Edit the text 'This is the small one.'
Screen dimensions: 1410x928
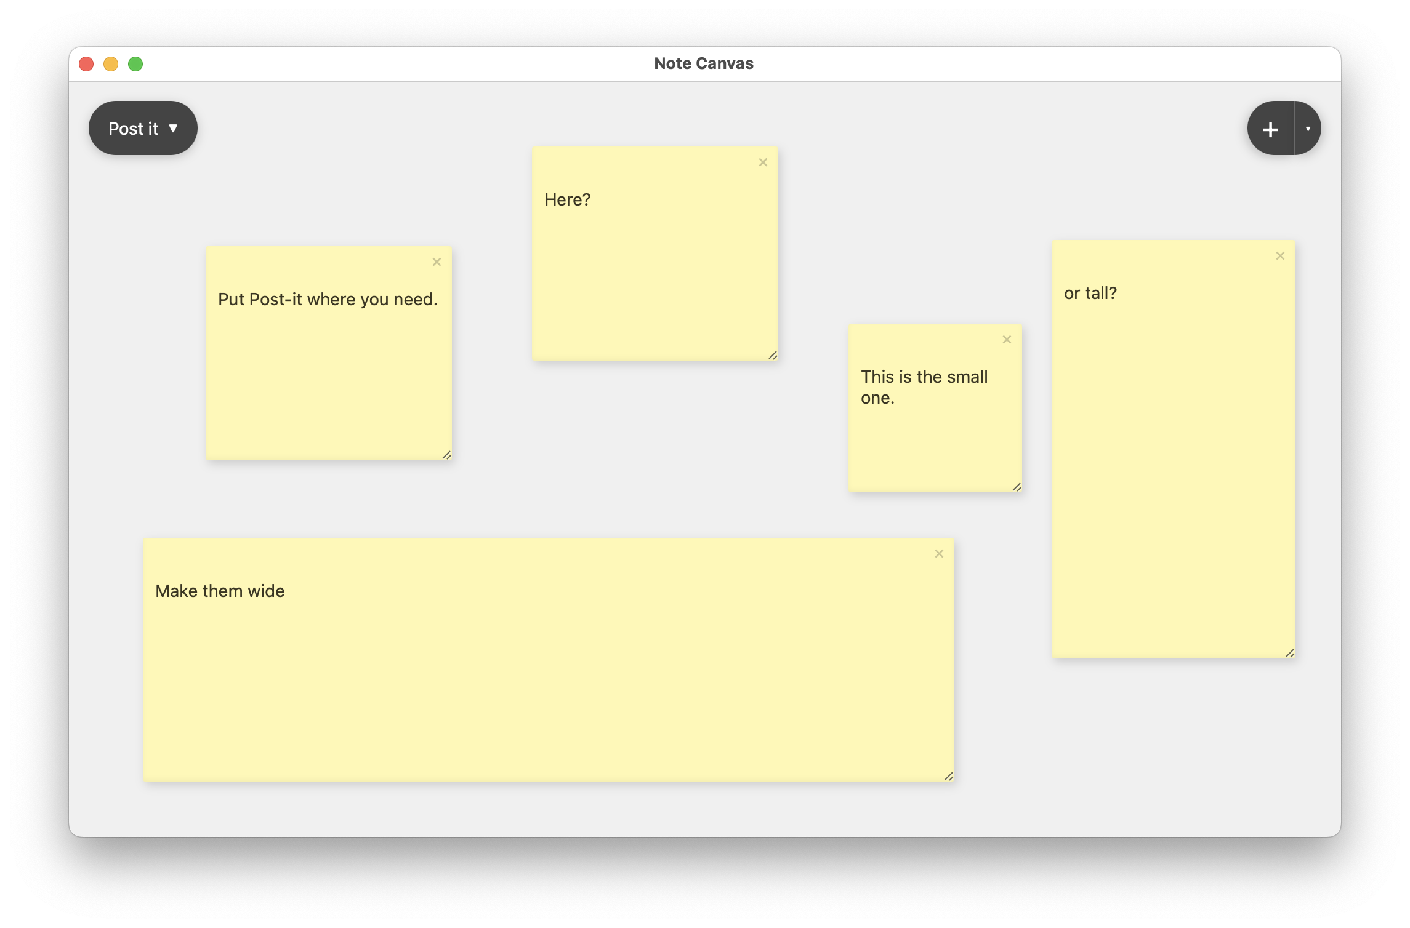[924, 388]
